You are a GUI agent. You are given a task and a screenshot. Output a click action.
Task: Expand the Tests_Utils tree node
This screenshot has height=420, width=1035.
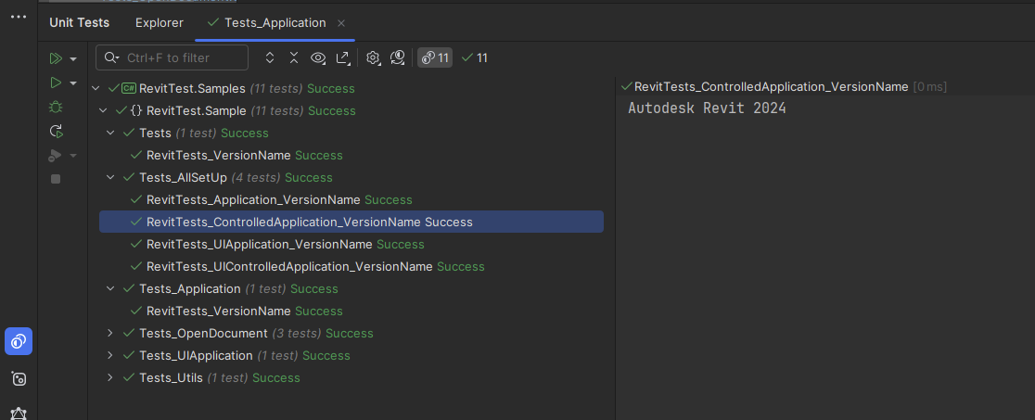pos(110,377)
